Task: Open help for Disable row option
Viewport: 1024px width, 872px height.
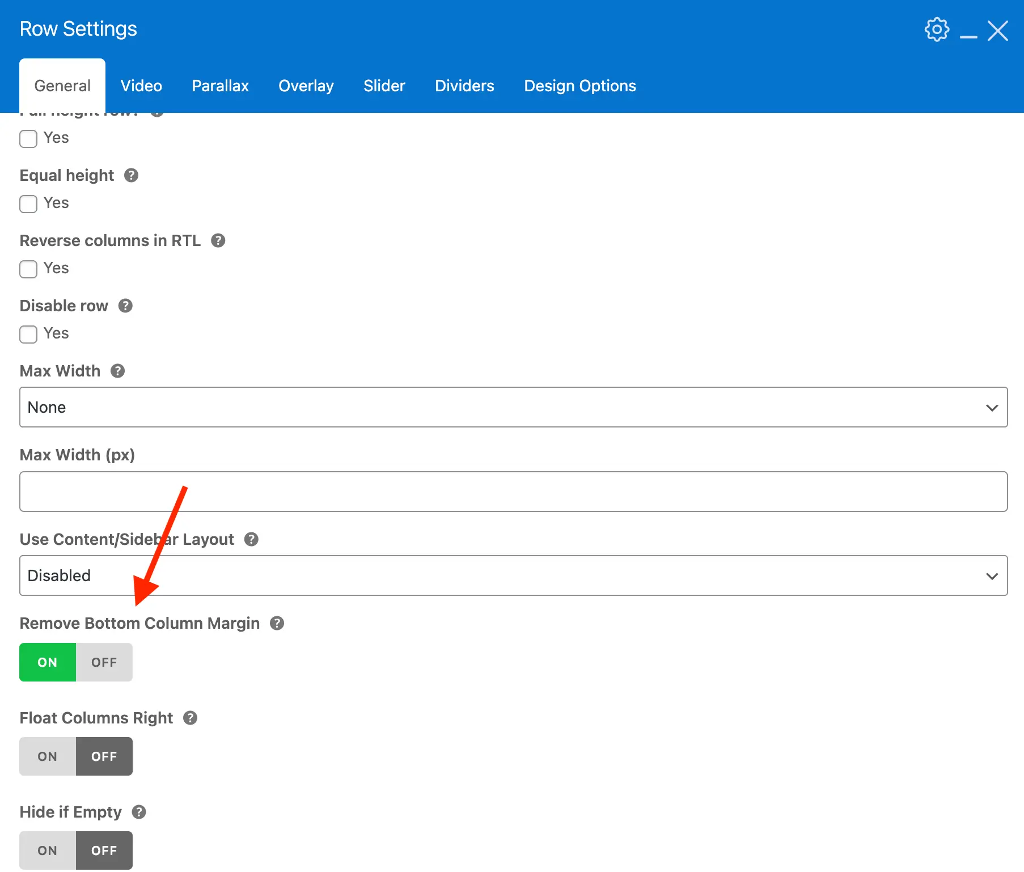Action: tap(125, 306)
